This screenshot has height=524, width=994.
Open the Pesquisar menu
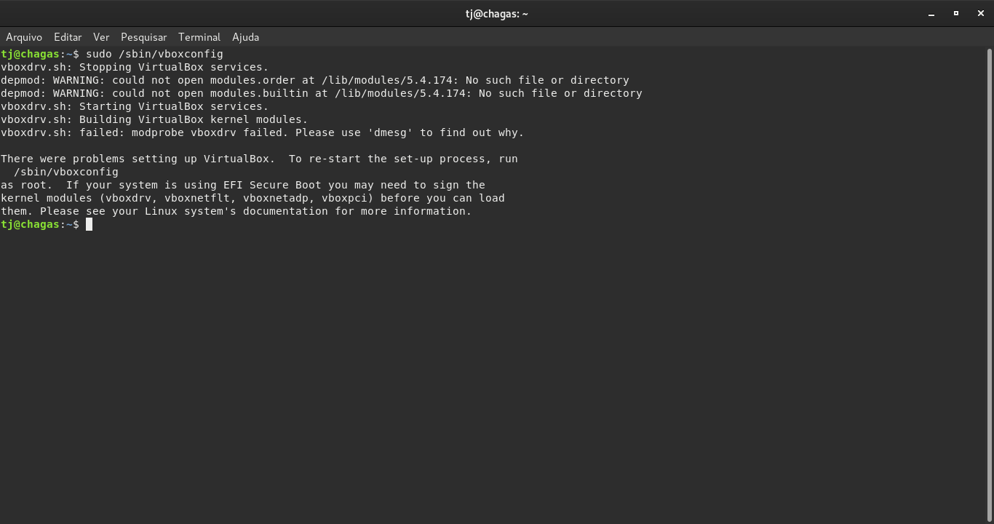click(x=144, y=37)
